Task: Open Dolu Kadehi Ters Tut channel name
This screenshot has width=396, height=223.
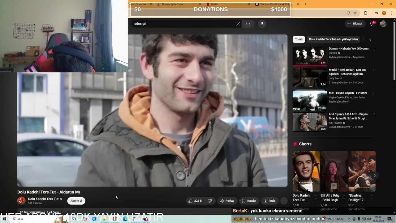Action: coord(43,199)
